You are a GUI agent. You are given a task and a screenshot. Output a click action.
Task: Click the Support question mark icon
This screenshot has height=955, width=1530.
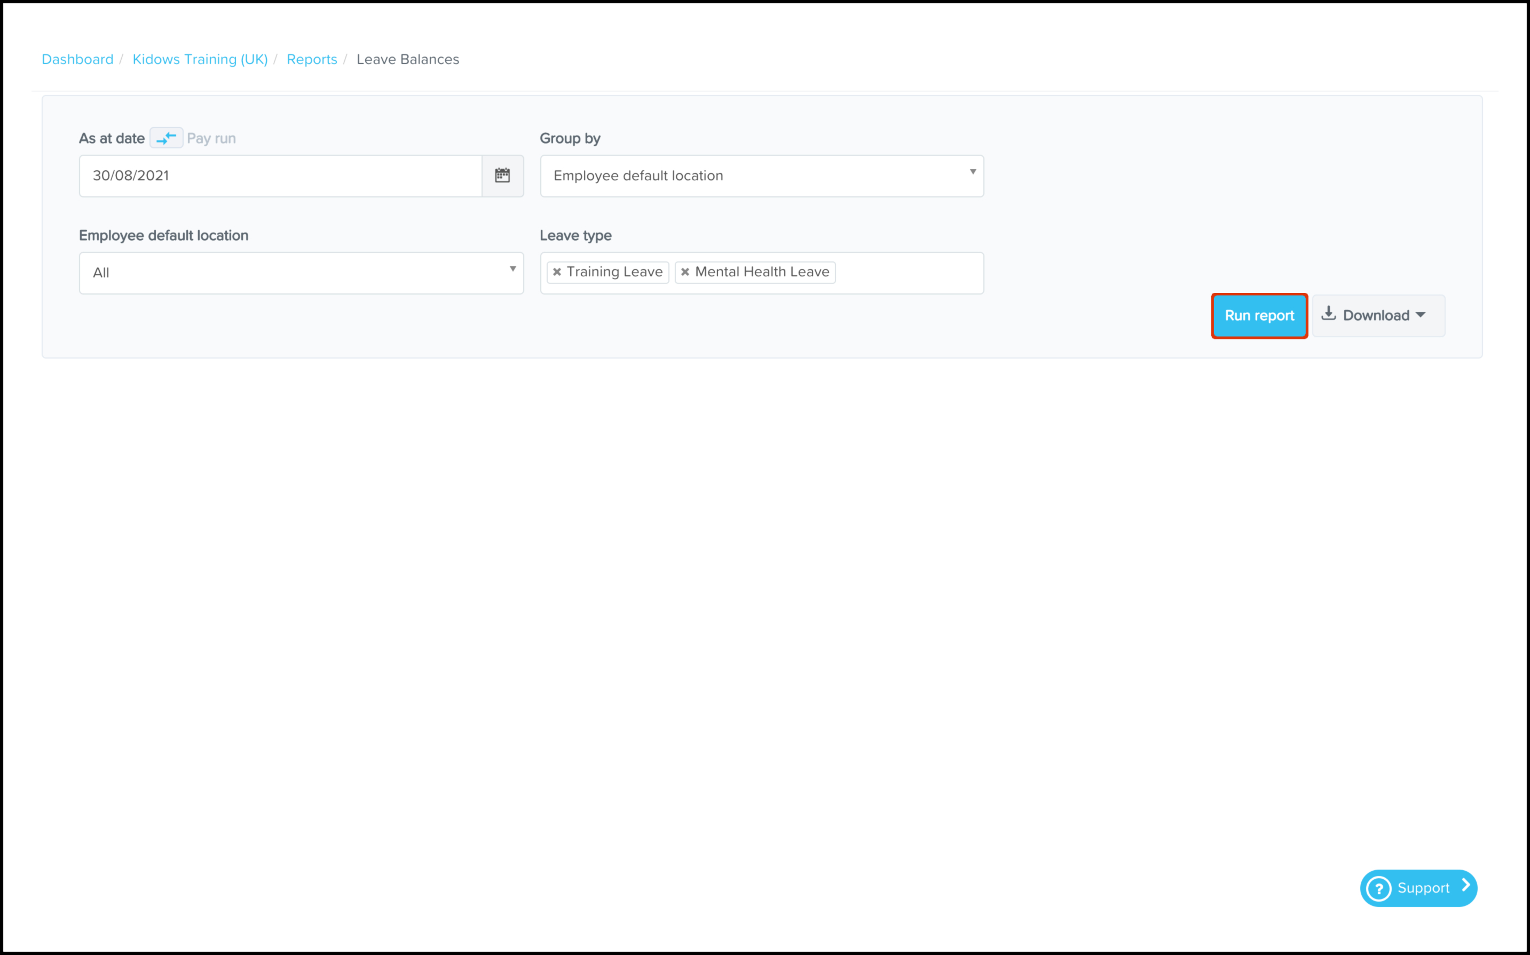1378,889
